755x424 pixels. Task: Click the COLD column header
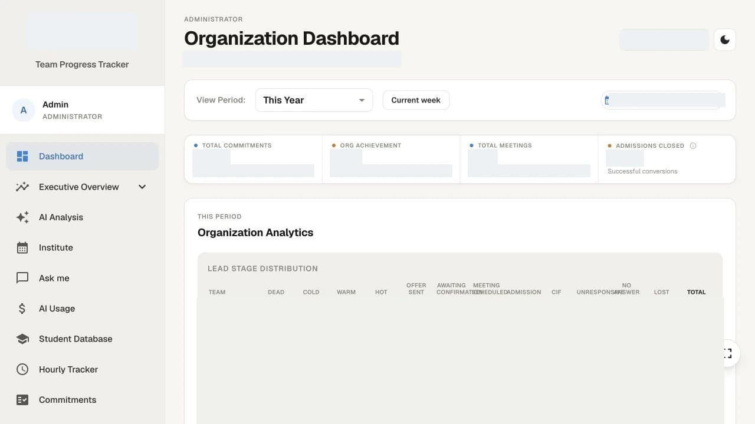point(311,292)
